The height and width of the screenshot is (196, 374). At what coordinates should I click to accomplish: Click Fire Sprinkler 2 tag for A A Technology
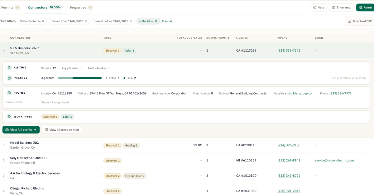[135, 176]
